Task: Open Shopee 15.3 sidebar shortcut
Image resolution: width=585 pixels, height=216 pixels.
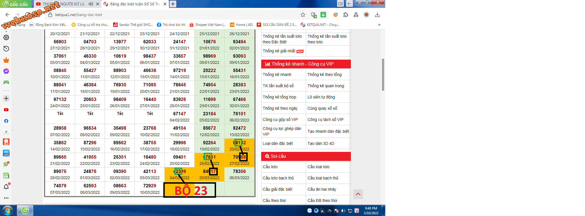Action: [6, 142]
